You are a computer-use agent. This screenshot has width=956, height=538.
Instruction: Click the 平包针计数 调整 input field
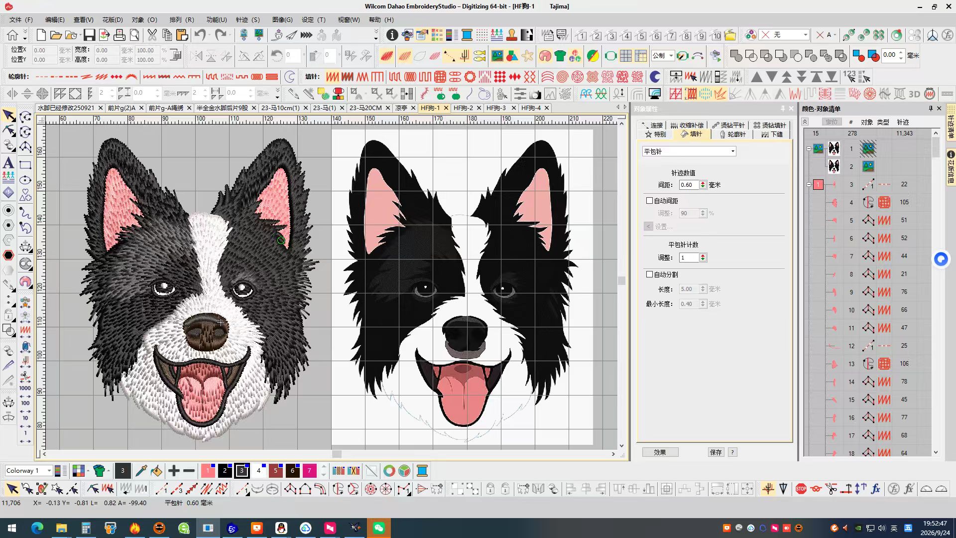click(x=689, y=258)
